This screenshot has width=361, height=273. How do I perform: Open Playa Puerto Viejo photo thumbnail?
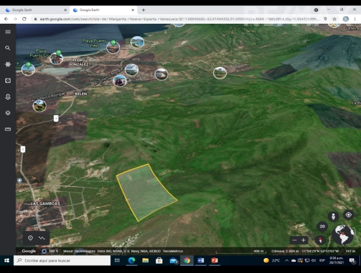click(113, 48)
